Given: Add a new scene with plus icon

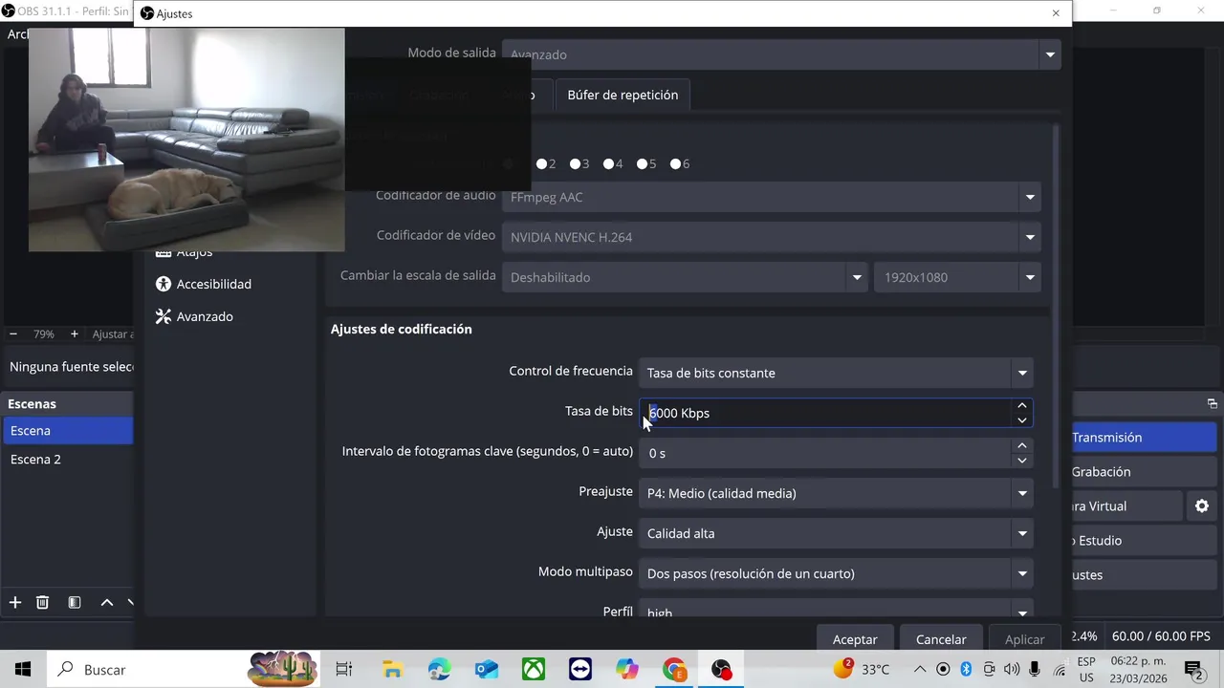Looking at the screenshot, I should (15, 602).
